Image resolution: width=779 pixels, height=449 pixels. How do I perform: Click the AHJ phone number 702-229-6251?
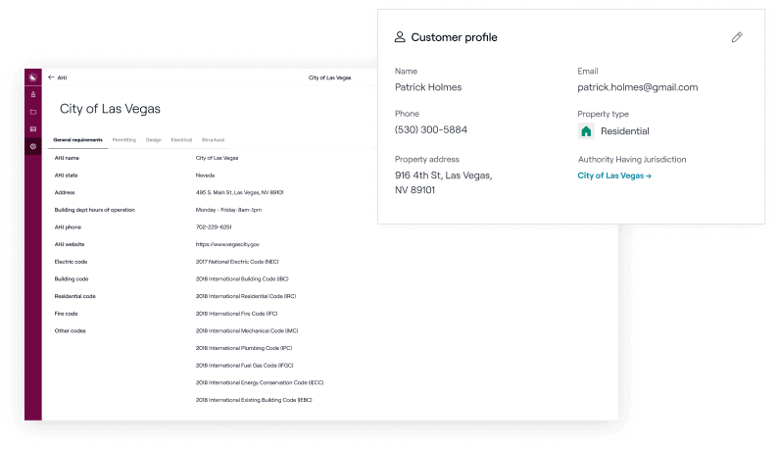point(214,226)
